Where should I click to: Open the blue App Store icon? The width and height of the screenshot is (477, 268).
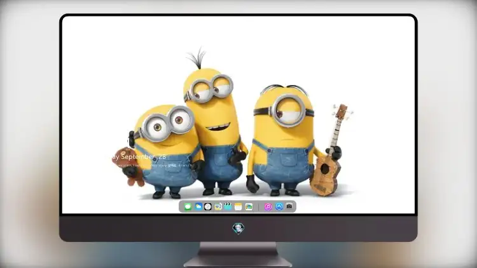279,206
